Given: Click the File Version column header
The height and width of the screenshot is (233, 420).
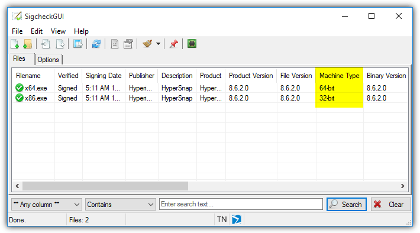Looking at the screenshot, I should (x=296, y=76).
